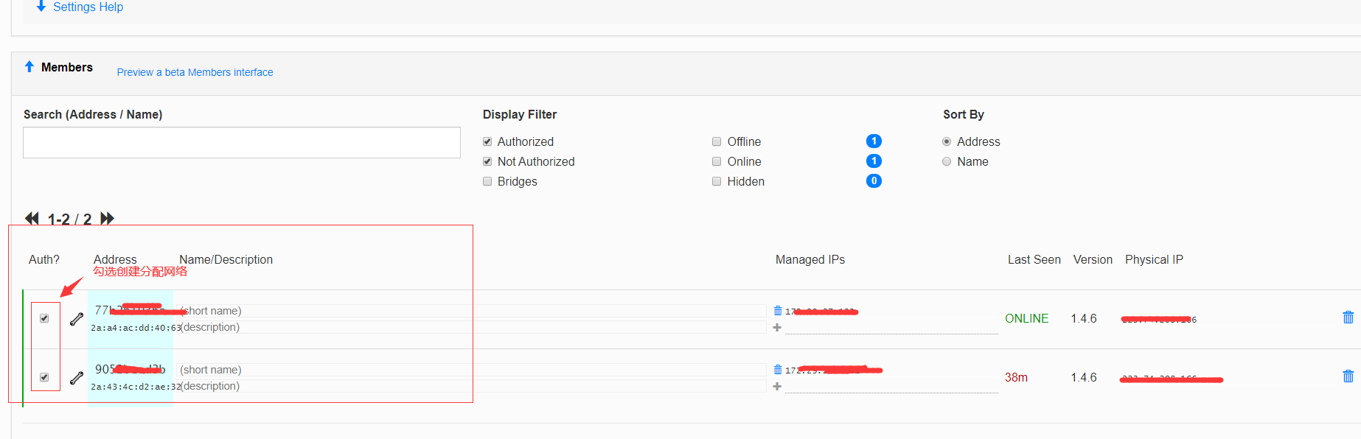The image size is (1361, 439).
Task: Click the Hidden count badge
Action: pyautogui.click(x=874, y=181)
